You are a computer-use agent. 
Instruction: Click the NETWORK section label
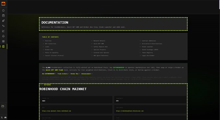click(x=47, y=85)
